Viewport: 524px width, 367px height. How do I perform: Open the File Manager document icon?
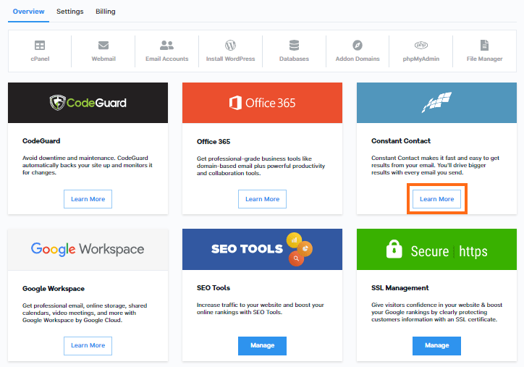click(x=485, y=45)
